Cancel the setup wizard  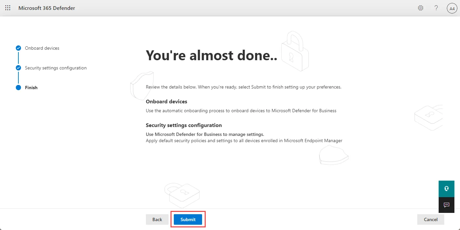click(430, 219)
